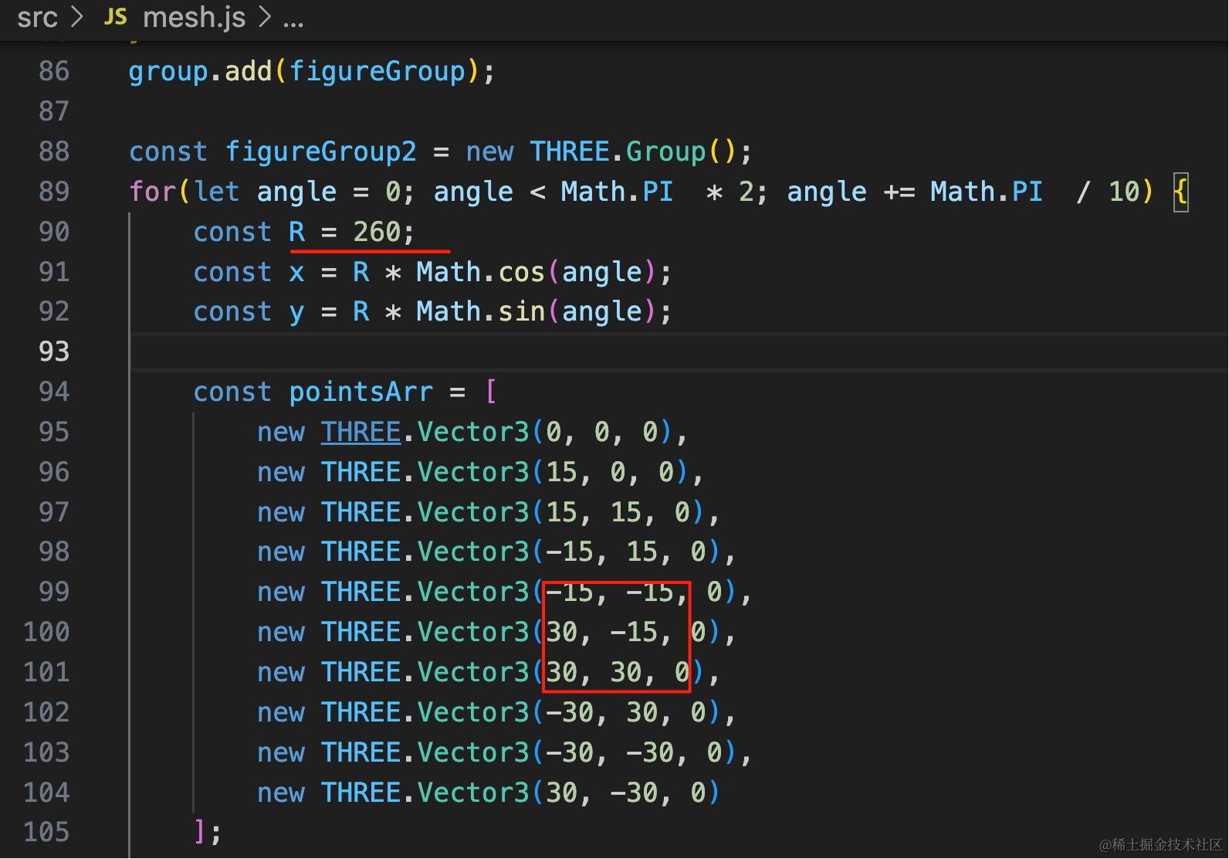Expand the chevron after src breadcrumb
1229x859 pixels.
[76, 17]
